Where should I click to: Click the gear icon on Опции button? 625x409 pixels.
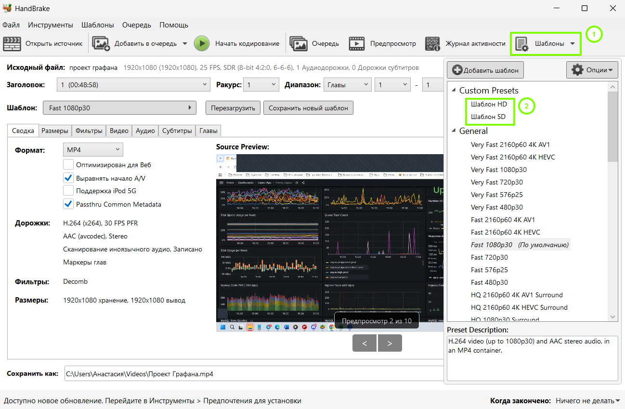coord(577,70)
